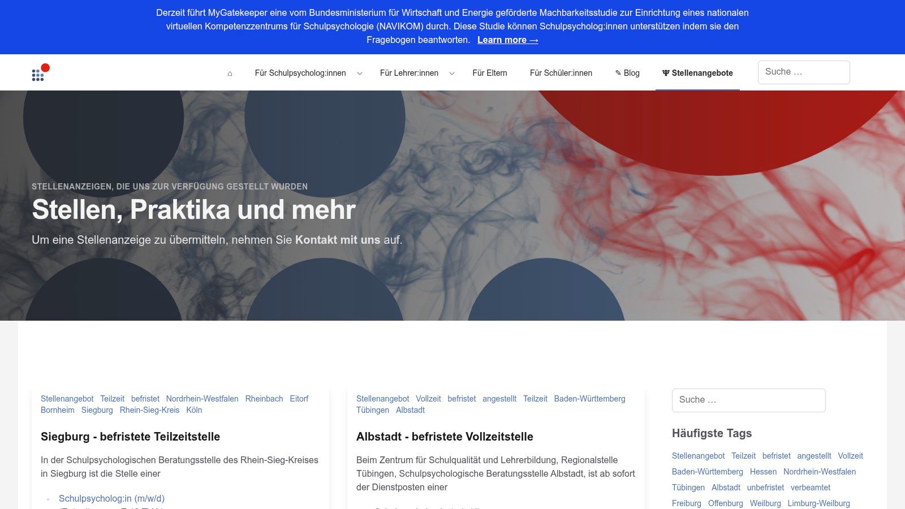Viewport: 905px width, 509px height.
Task: Click Nordrhein-Westfalen tag in Häufigste Tags
Action: point(820,472)
